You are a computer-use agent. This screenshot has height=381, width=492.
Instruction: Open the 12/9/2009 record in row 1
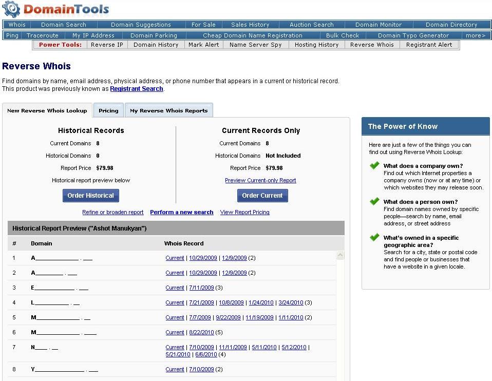pos(234,258)
